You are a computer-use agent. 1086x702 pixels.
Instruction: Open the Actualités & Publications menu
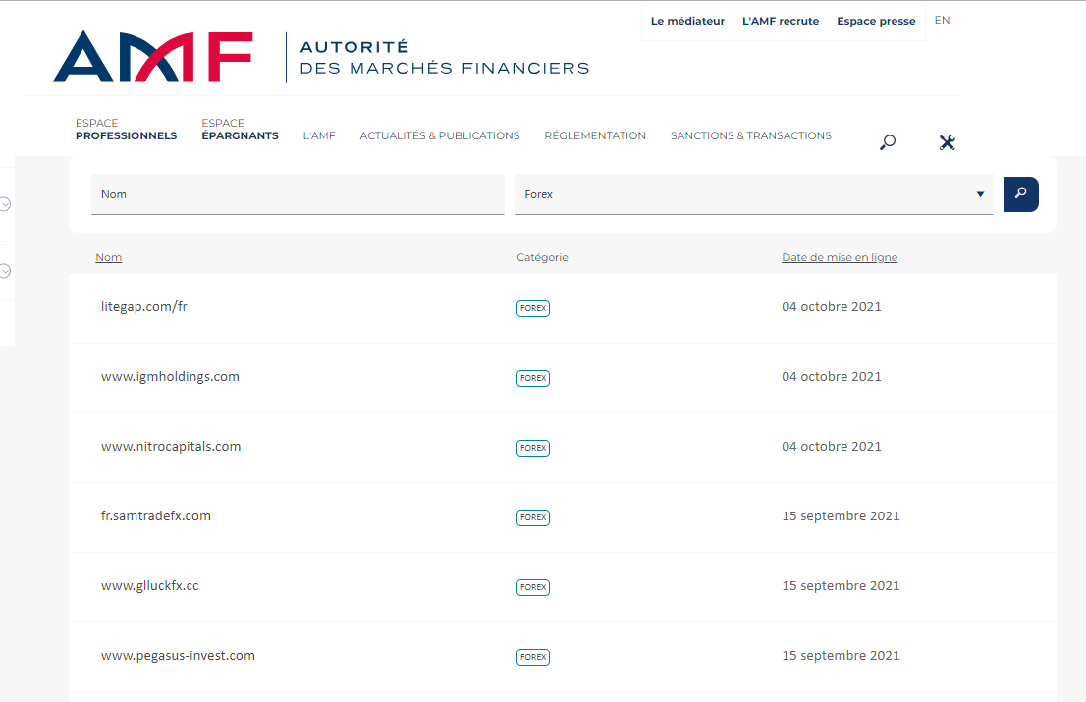click(x=439, y=135)
